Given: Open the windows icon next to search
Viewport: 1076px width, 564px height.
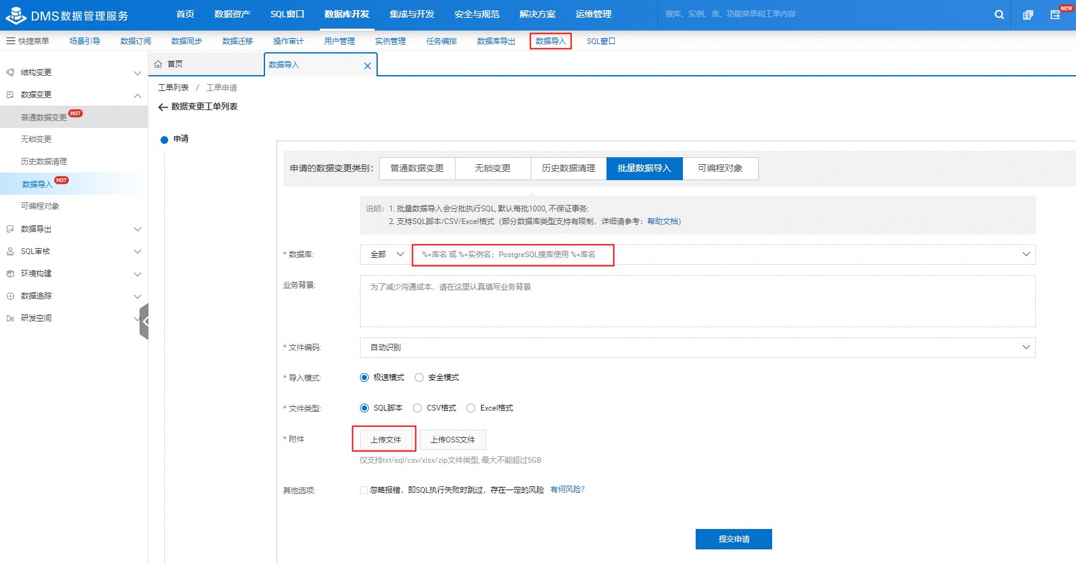Looking at the screenshot, I should click(1028, 15).
